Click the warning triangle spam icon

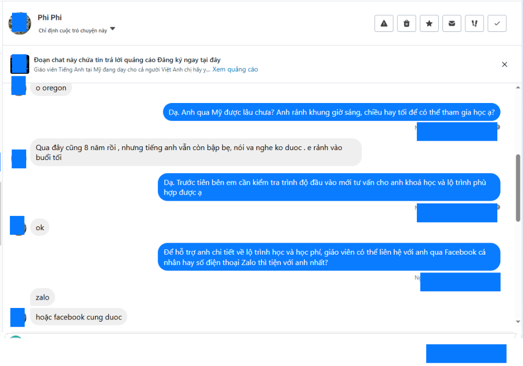coord(383,24)
